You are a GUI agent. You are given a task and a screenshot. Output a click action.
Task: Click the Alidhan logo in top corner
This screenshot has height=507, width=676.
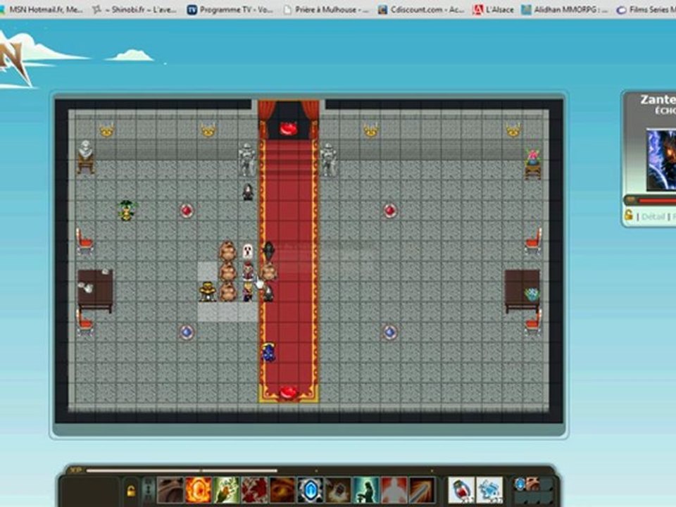(x=15, y=61)
